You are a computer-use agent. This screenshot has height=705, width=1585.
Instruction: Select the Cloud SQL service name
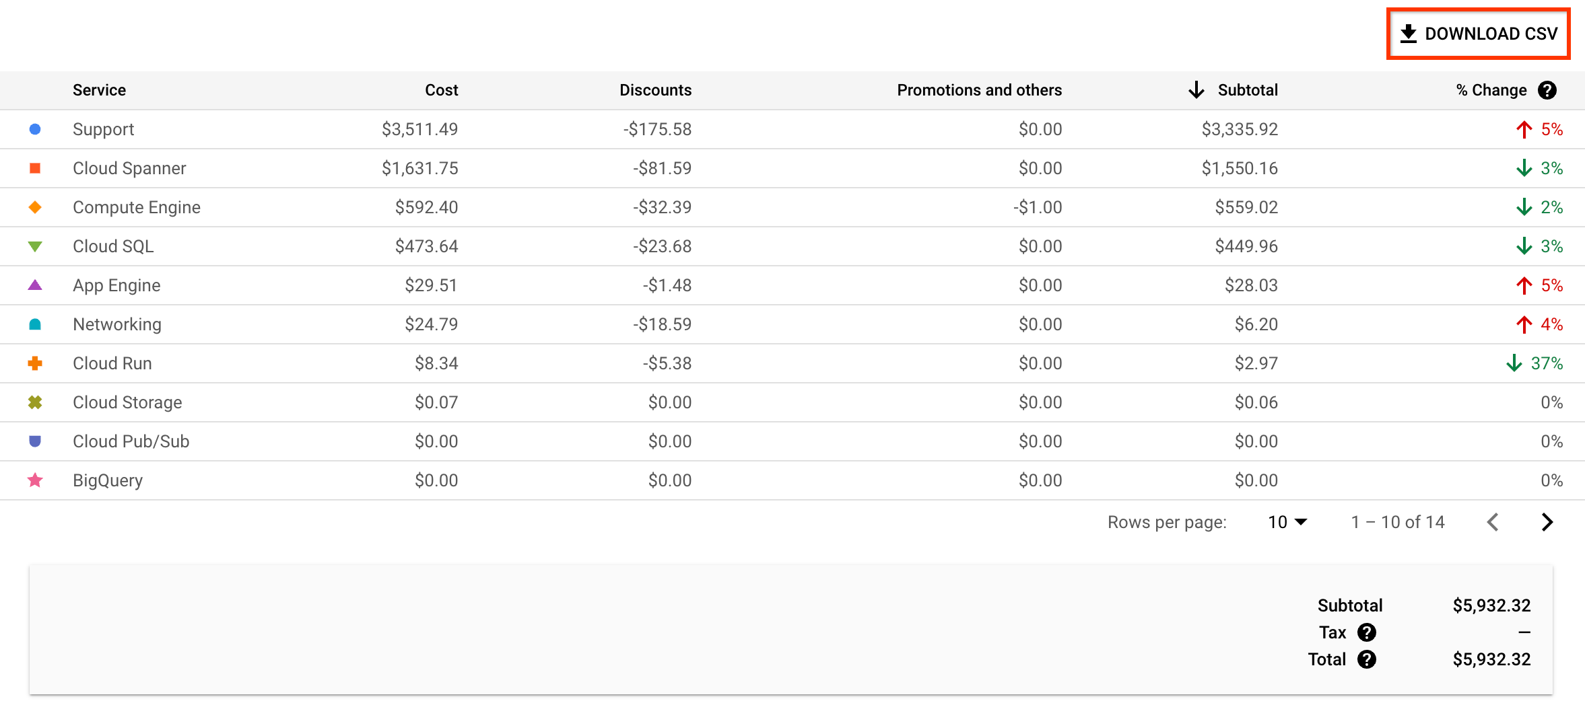pos(113,246)
